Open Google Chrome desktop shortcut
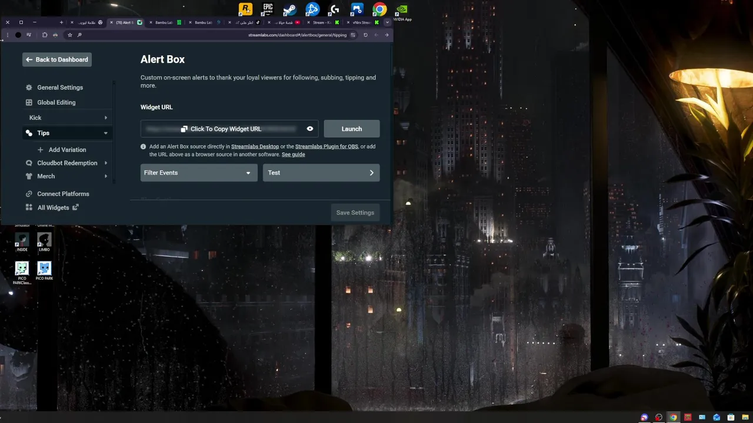This screenshot has height=423, width=753. point(379,9)
